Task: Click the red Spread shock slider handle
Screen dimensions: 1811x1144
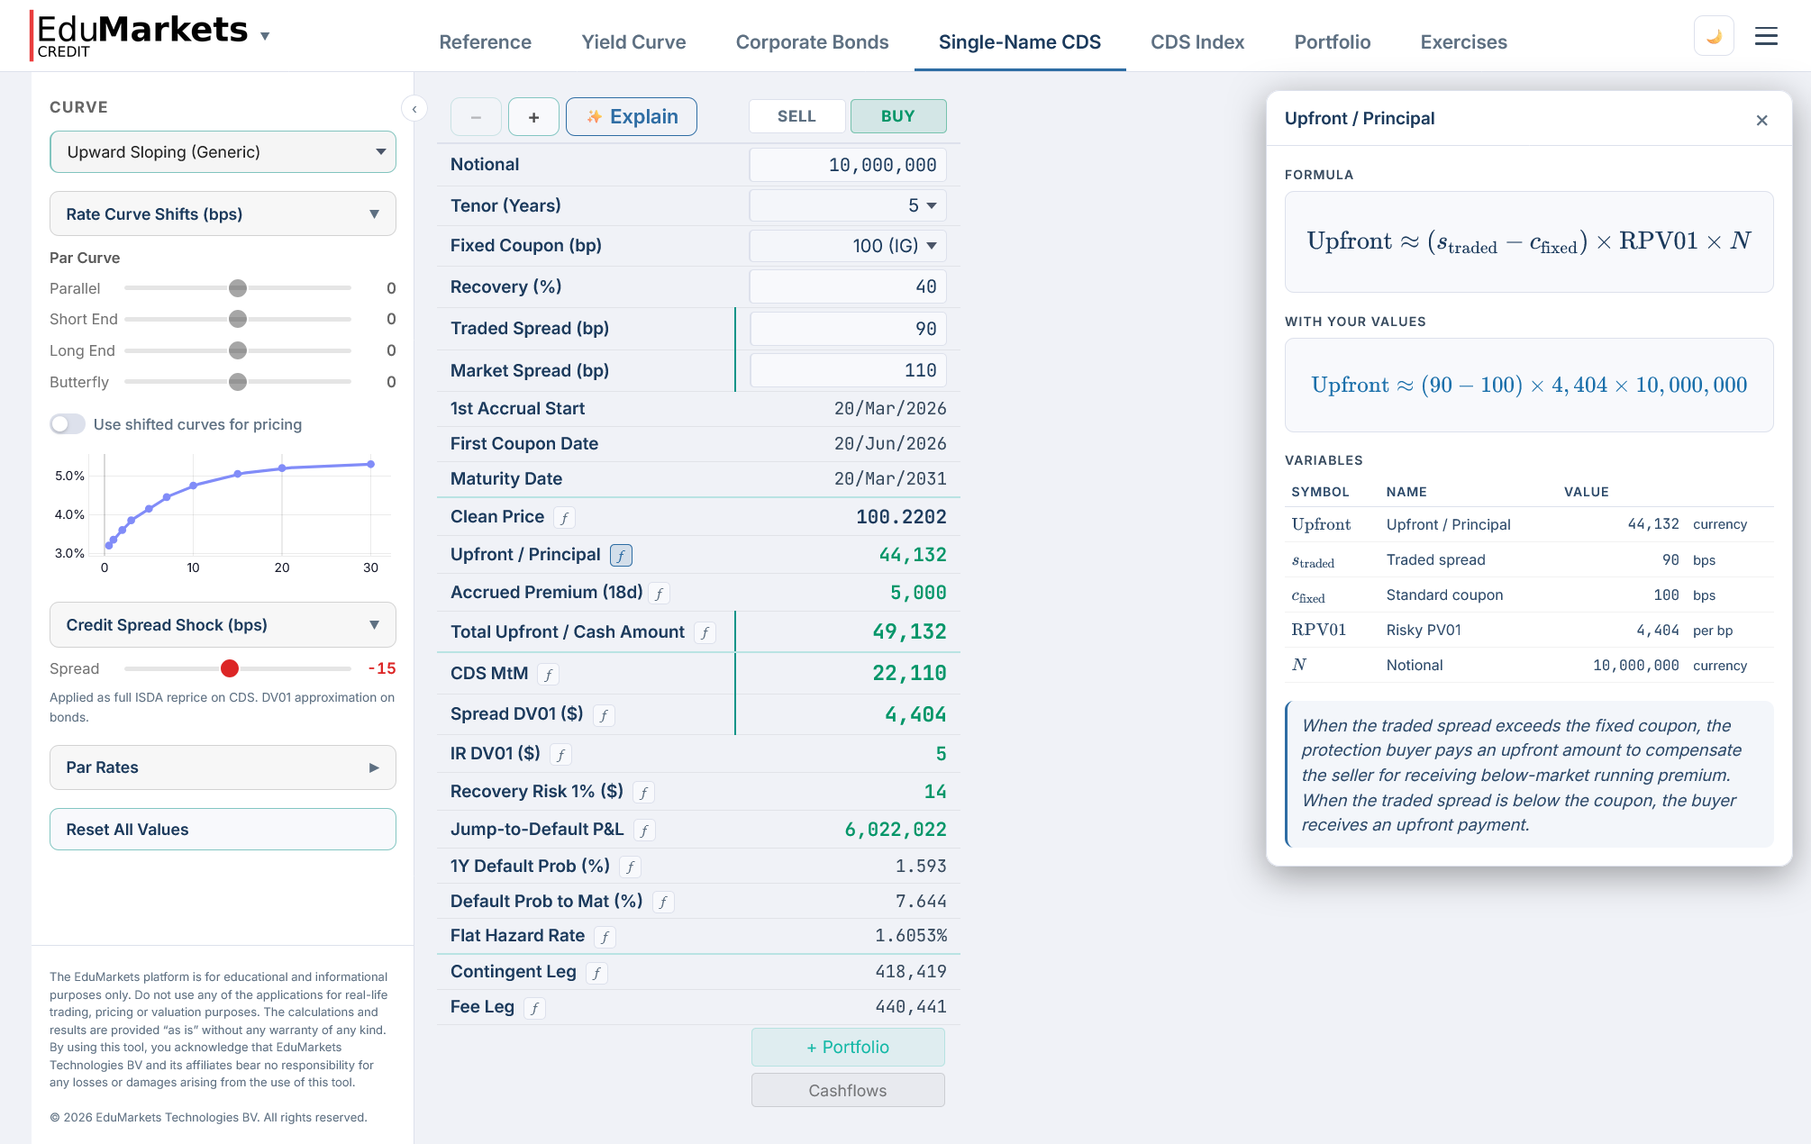Action: (x=231, y=668)
